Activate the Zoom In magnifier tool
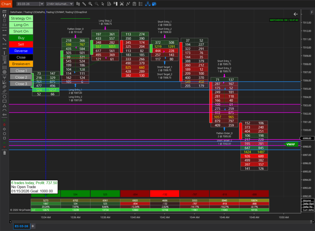 tap(90, 4)
